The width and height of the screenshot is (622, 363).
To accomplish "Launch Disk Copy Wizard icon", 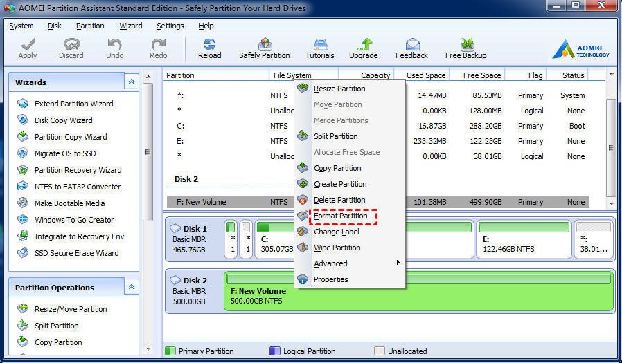I will tap(23, 120).
